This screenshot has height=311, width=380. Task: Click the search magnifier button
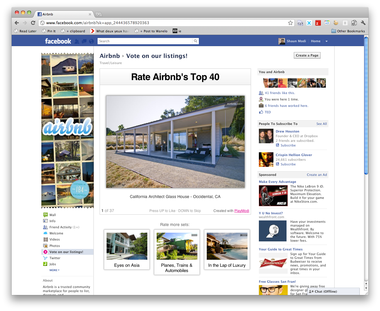coord(196,41)
